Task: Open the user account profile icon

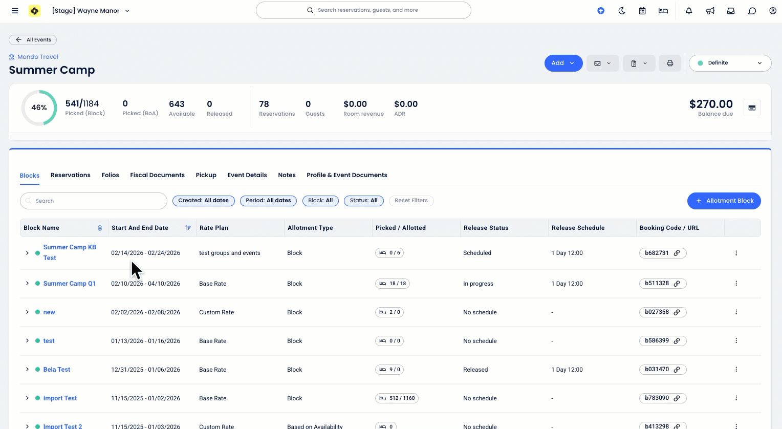Action: point(773,11)
